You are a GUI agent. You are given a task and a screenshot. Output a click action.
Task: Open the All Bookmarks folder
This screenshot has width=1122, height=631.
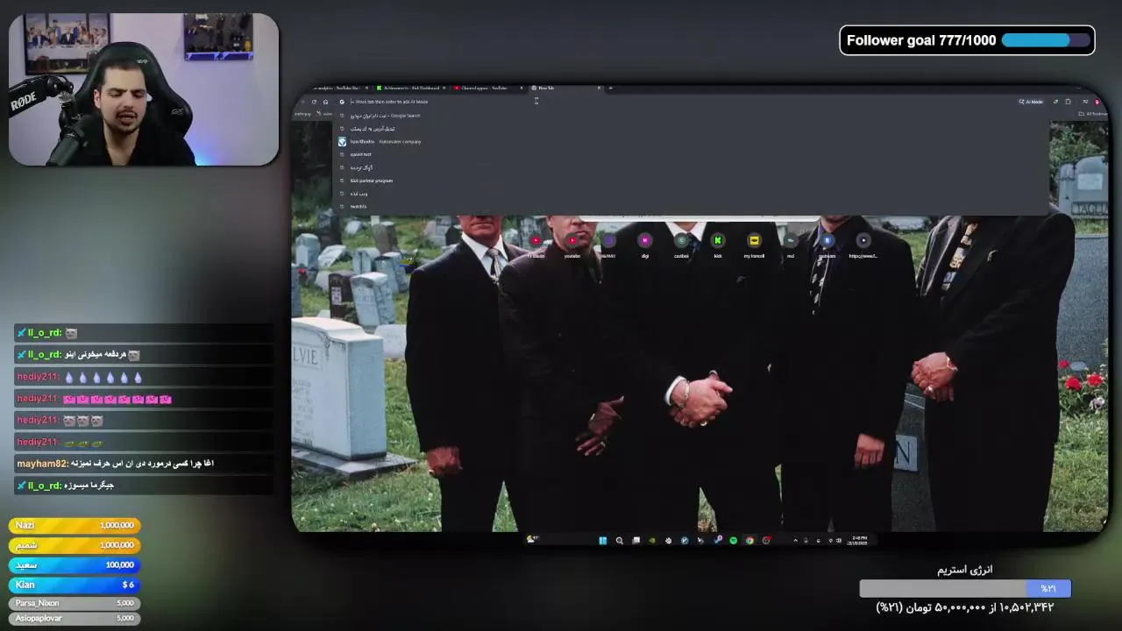pos(1095,114)
